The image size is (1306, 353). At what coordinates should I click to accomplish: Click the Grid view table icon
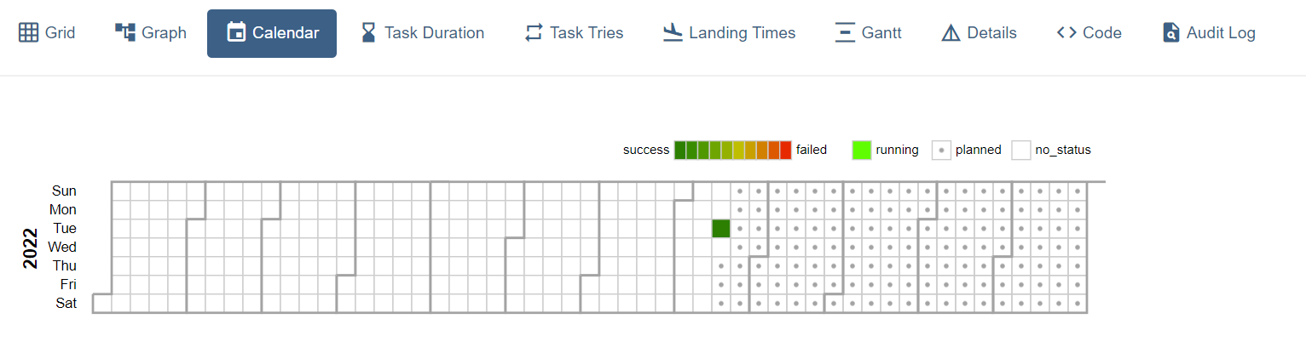pyautogui.click(x=29, y=33)
